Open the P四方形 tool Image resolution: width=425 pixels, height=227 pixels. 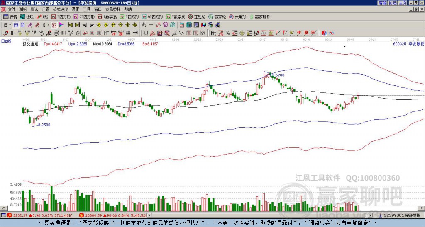tap(61, 17)
